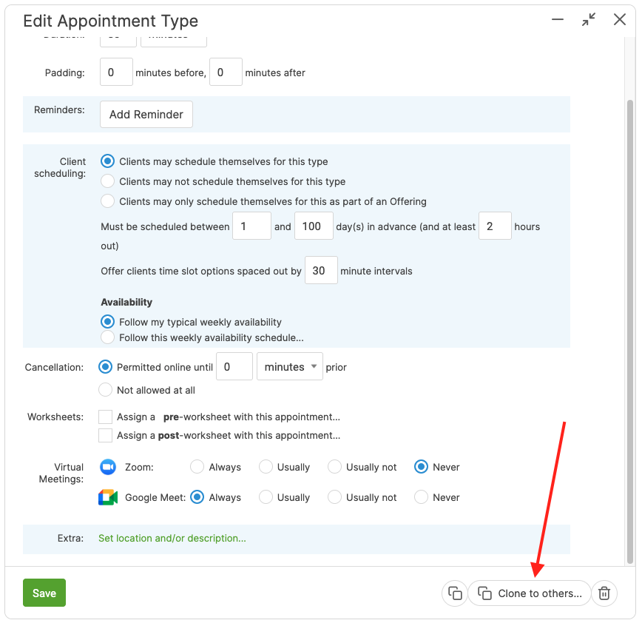
Task: Open 'Set location and/or description' link
Action: click(x=172, y=539)
